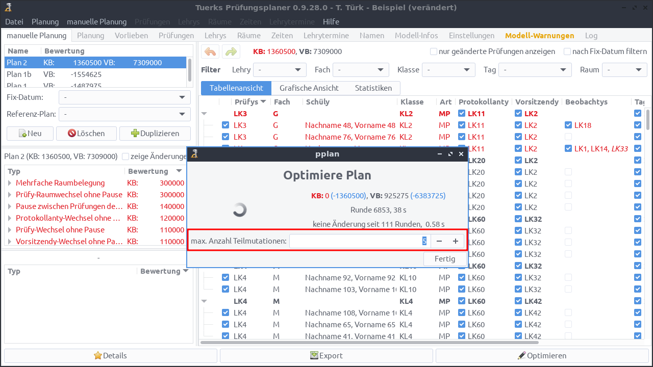Open the Hilfe menu
Image resolution: width=653 pixels, height=367 pixels.
click(331, 22)
